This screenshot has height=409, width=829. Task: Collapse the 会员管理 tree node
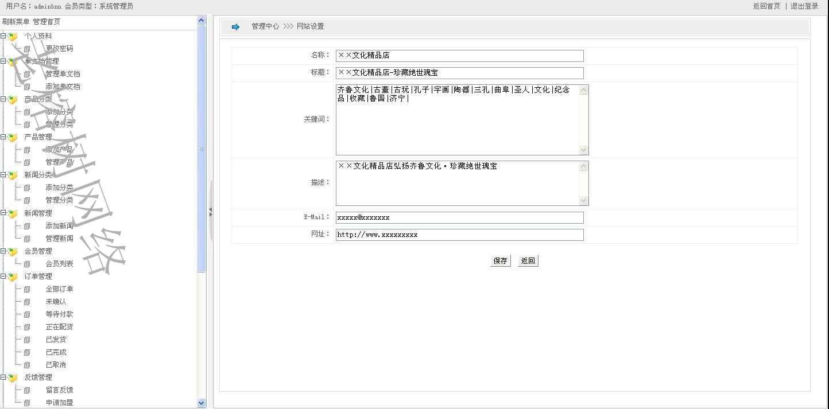click(x=3, y=251)
